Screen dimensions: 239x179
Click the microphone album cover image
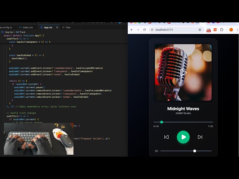coord(183,72)
